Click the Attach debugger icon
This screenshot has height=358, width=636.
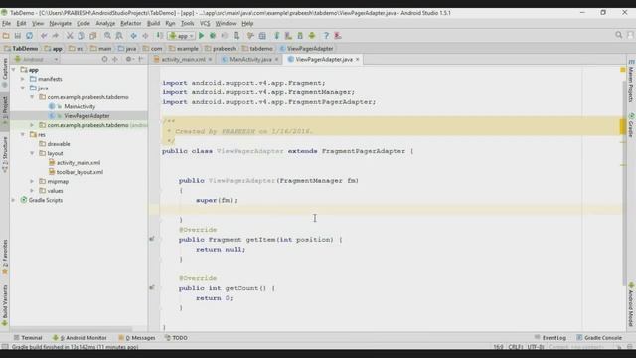(x=237, y=36)
